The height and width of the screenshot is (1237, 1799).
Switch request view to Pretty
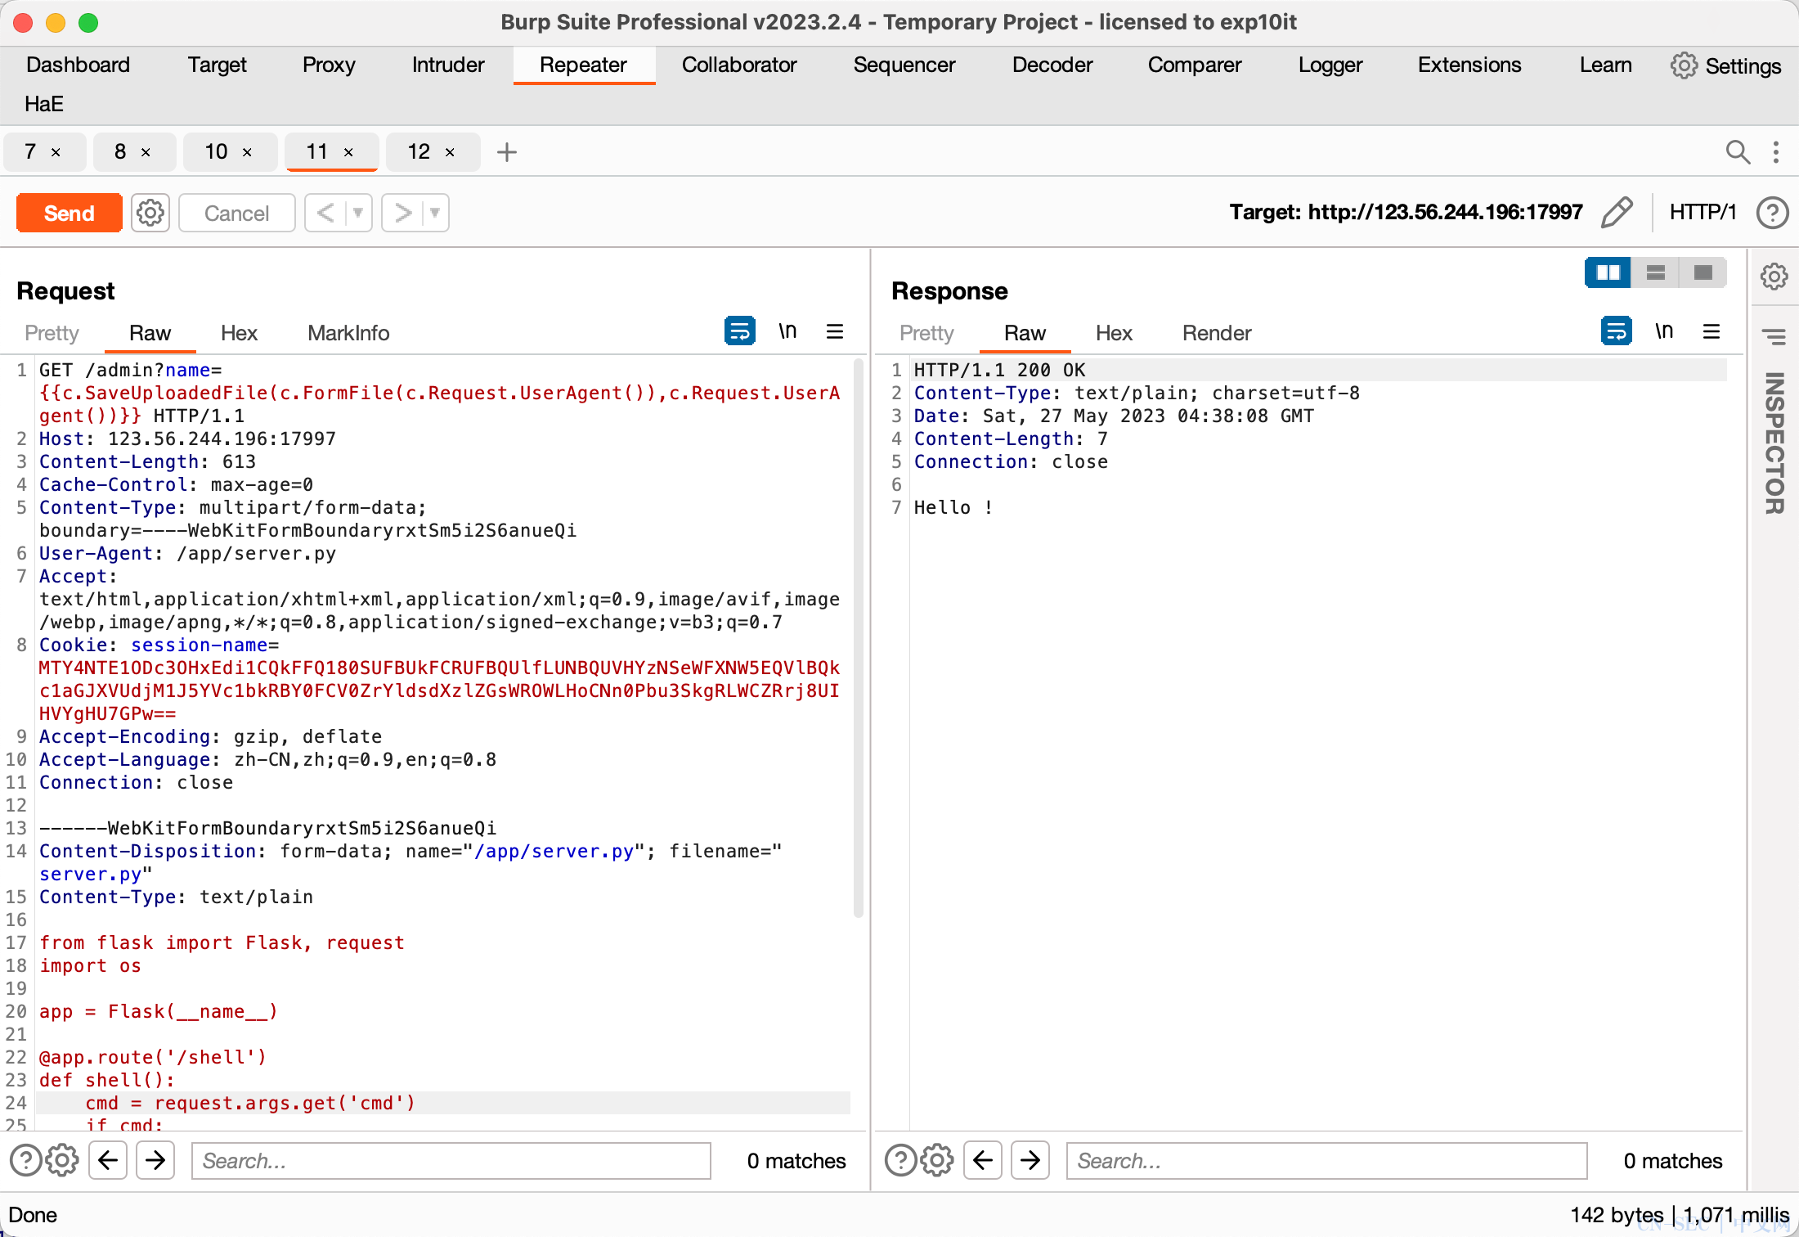52,333
